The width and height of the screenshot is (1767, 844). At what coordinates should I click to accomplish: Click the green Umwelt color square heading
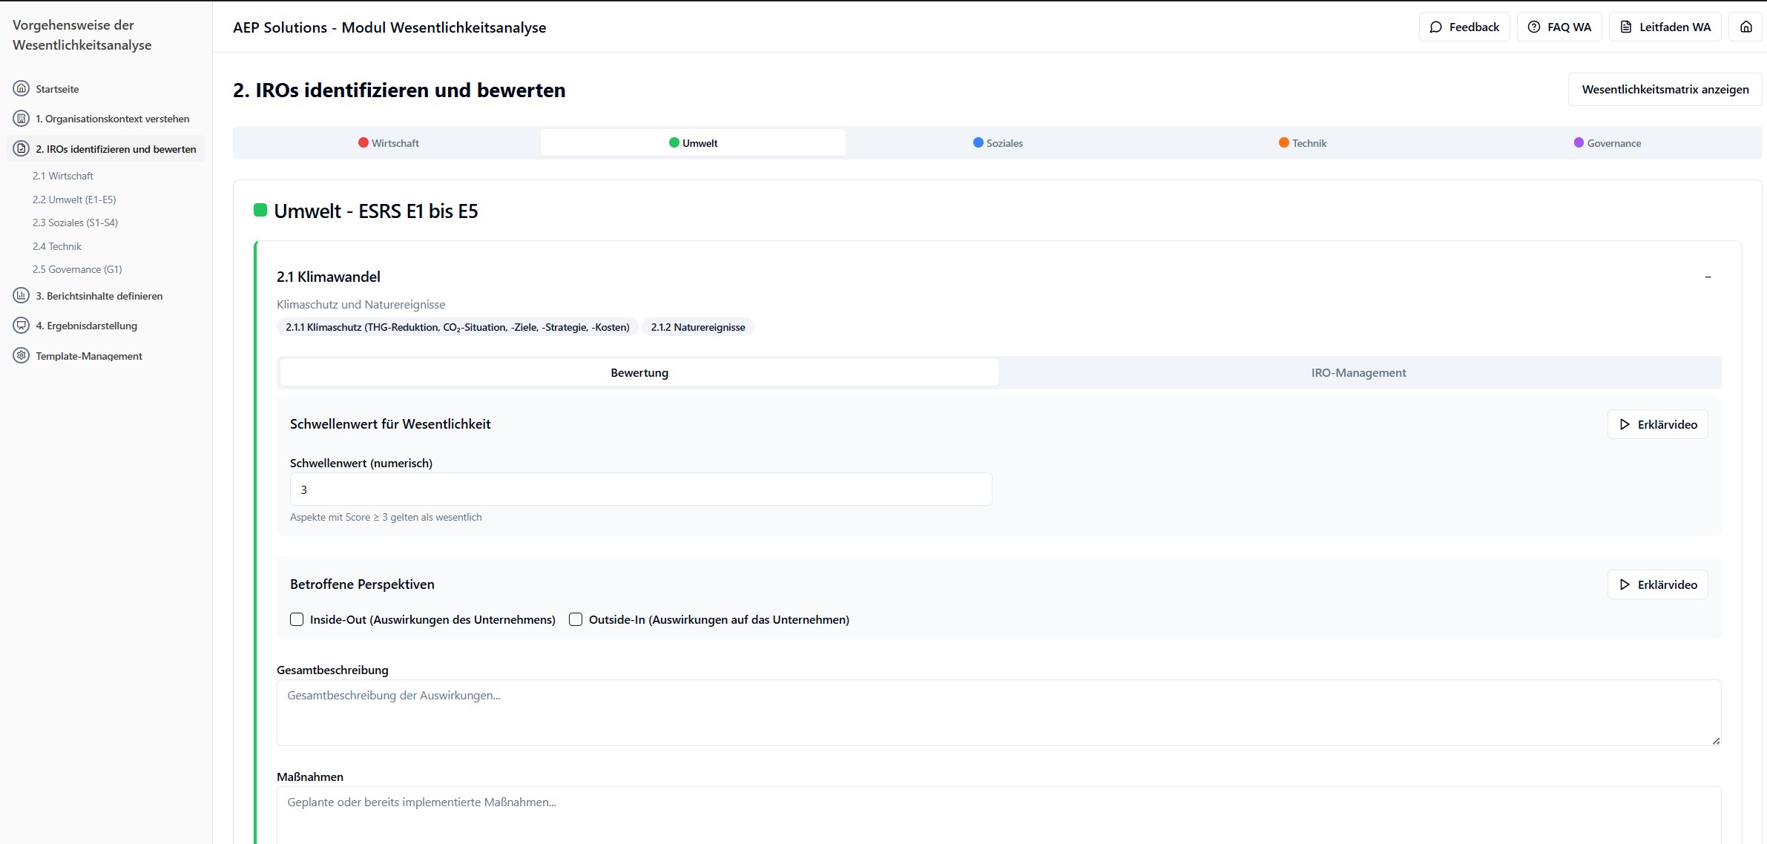point(260,211)
